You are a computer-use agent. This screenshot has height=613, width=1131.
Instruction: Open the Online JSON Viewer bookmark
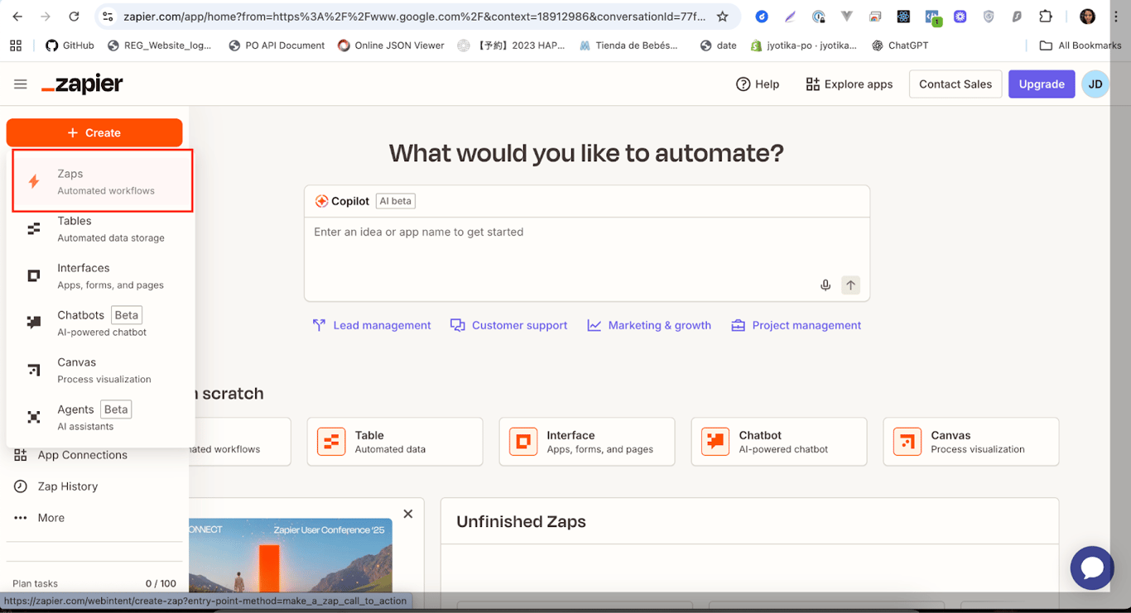[x=391, y=45]
